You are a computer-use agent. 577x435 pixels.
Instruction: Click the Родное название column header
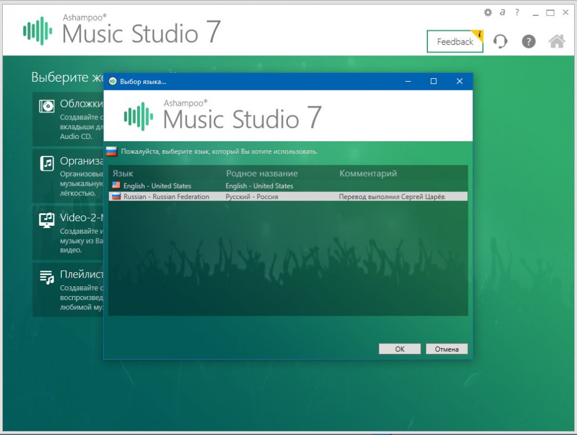[262, 173]
